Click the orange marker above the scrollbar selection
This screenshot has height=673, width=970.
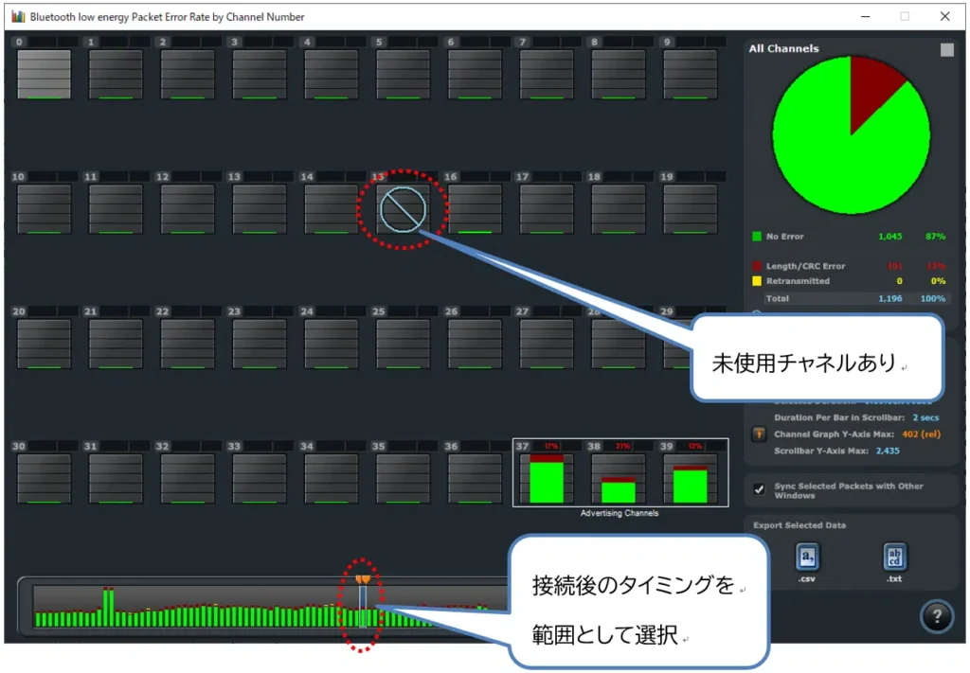[x=362, y=578]
